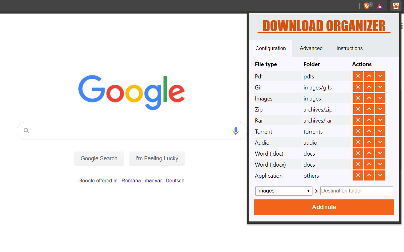Remove the Audio rule
This screenshot has height=252, width=404.
(358, 142)
